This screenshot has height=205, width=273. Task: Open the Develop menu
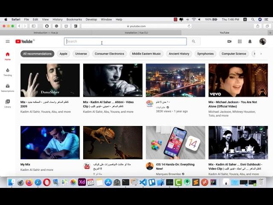(x=91, y=20)
